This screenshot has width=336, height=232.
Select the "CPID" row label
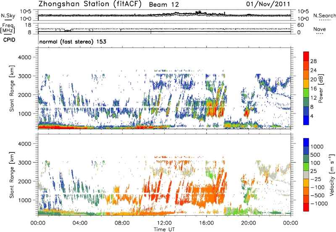pyautogui.click(x=9, y=40)
